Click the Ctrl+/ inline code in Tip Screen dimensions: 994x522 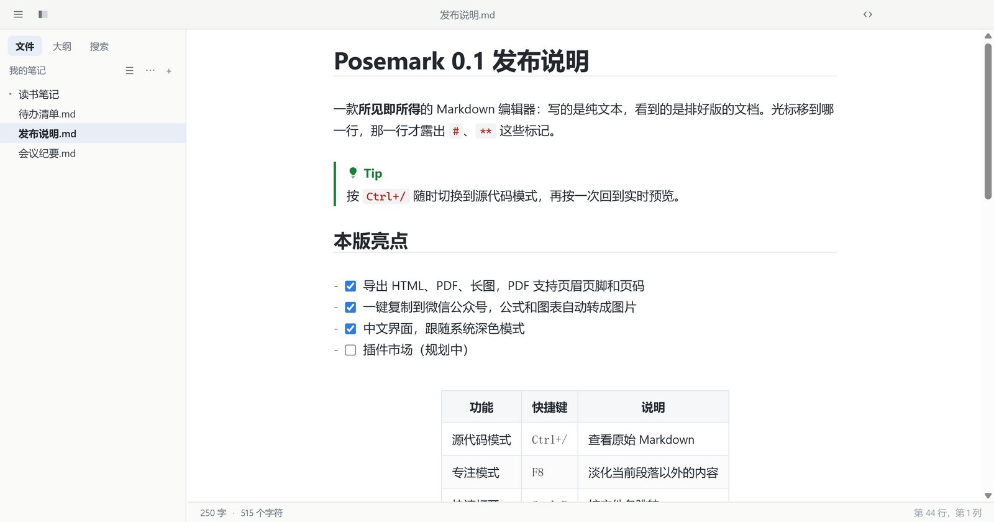[386, 196]
